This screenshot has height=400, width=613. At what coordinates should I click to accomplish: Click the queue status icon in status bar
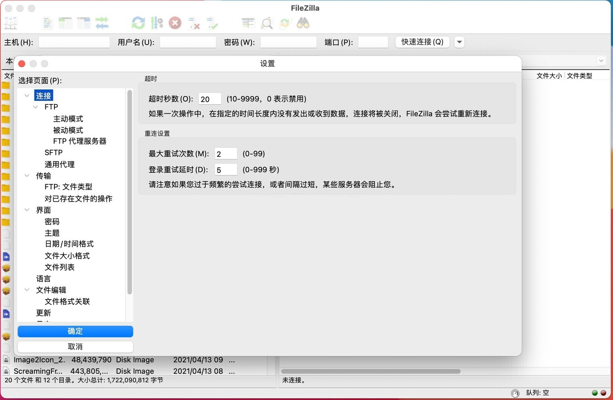(515, 393)
